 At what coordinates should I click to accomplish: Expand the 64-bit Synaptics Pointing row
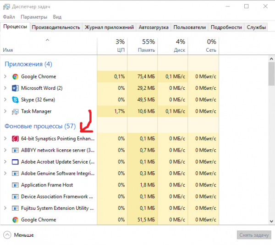click(x=5, y=138)
